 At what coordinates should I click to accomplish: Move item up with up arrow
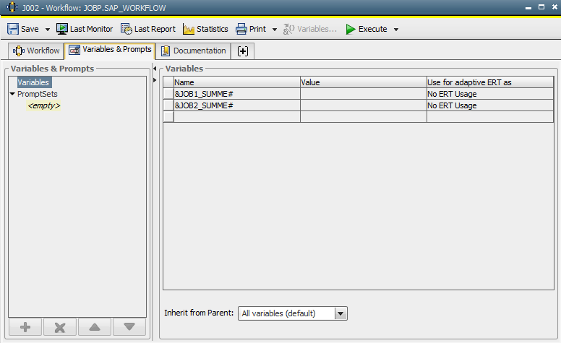point(94,326)
